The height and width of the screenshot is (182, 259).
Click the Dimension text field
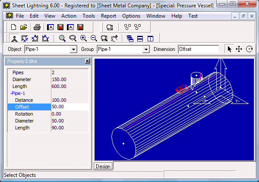pyautogui.click(x=198, y=49)
